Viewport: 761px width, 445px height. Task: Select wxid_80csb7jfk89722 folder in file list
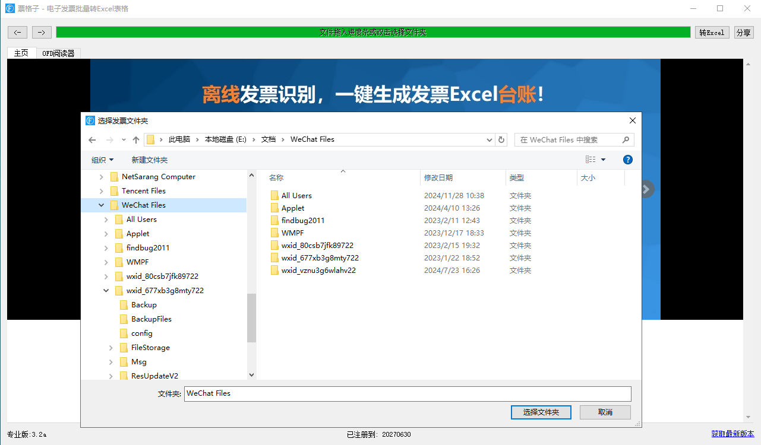tap(318, 246)
